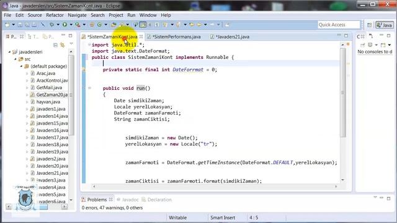Click the Save All toolbar icon

point(27,25)
